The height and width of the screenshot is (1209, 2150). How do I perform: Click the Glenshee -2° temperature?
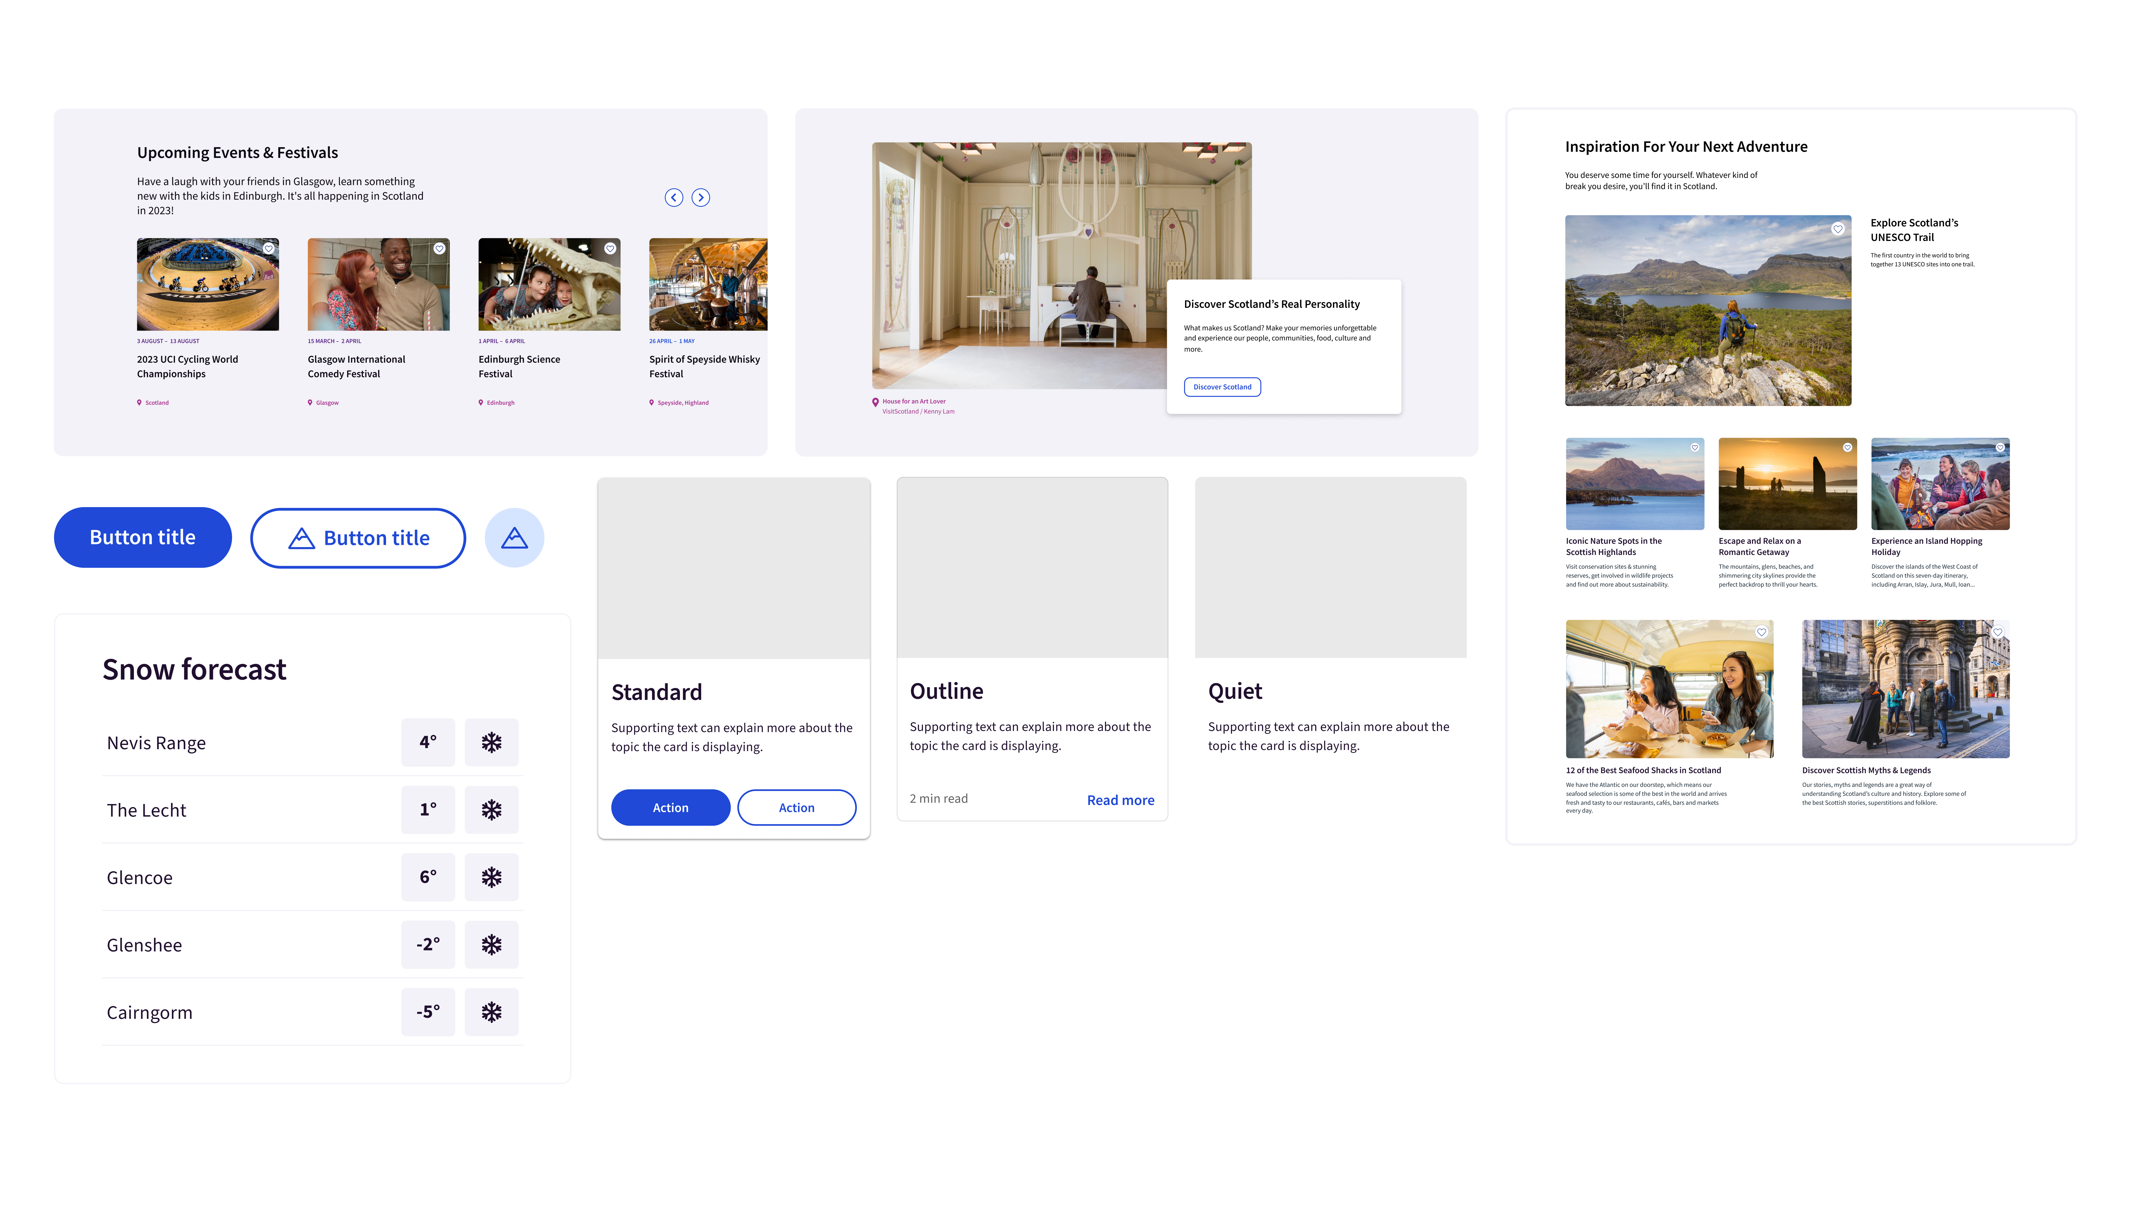pos(428,945)
